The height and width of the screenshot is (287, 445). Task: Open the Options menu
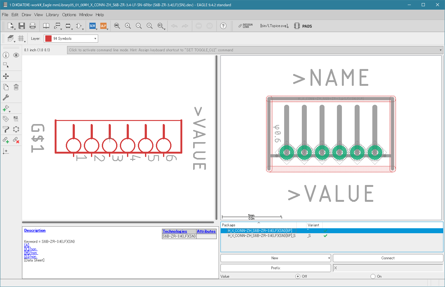(69, 15)
